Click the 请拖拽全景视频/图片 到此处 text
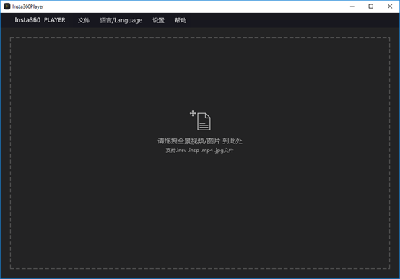The width and height of the screenshot is (400, 279). tap(200, 141)
